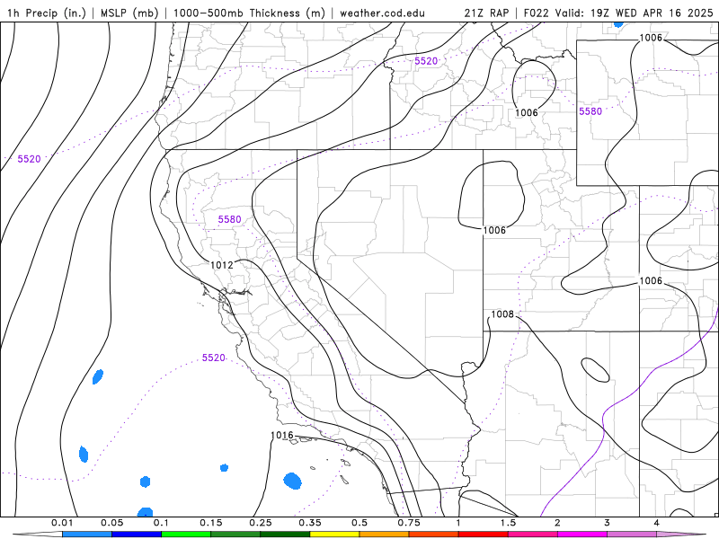This screenshot has height=539, width=719.
Task: Click the 1008 isobar label
Action: coord(502,314)
